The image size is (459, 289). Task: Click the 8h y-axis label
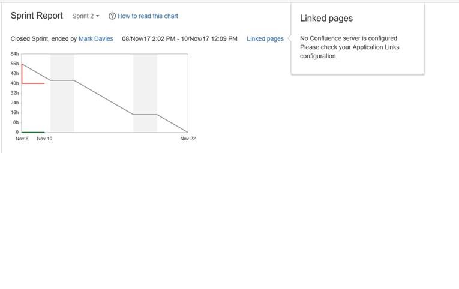click(16, 122)
